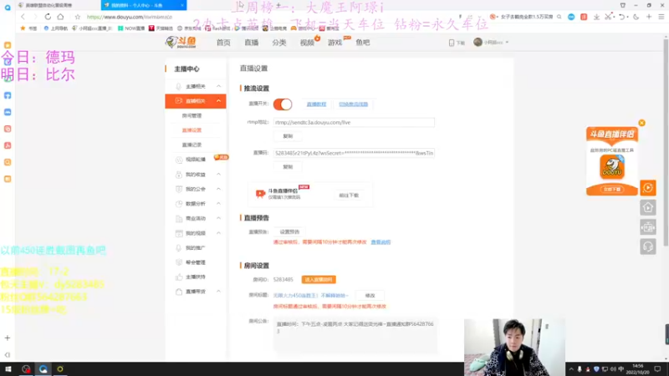The image size is (669, 376).
Task: Close the Douyu companion floating ad
Action: (x=641, y=123)
